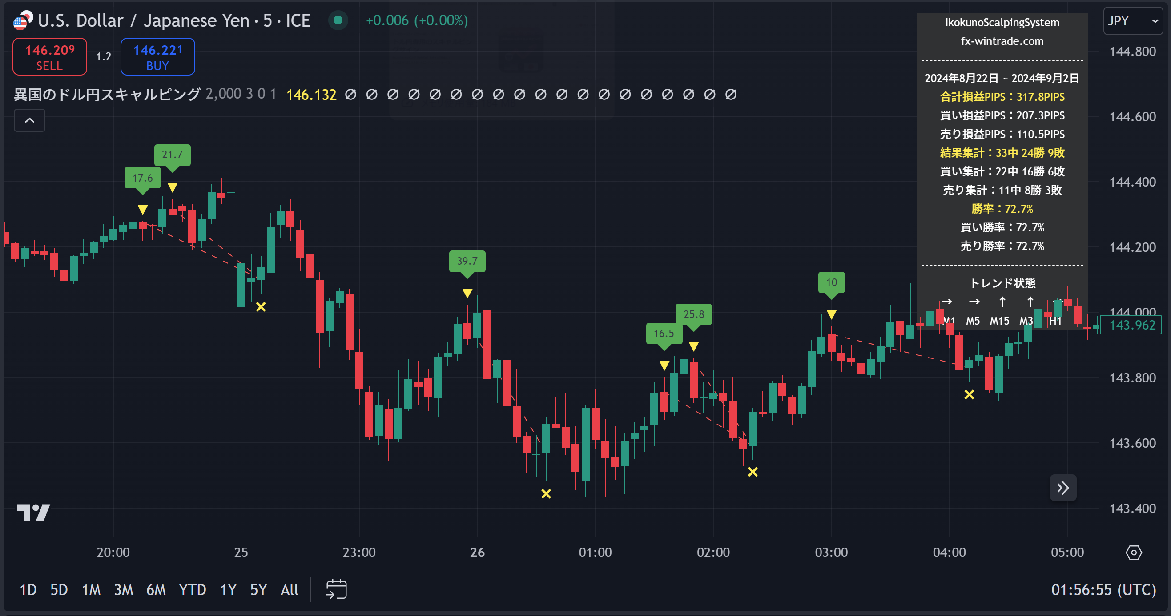Viewport: 1171px width, 616px height.
Task: Click the yellow triangle under 39.7 label
Action: pos(467,293)
